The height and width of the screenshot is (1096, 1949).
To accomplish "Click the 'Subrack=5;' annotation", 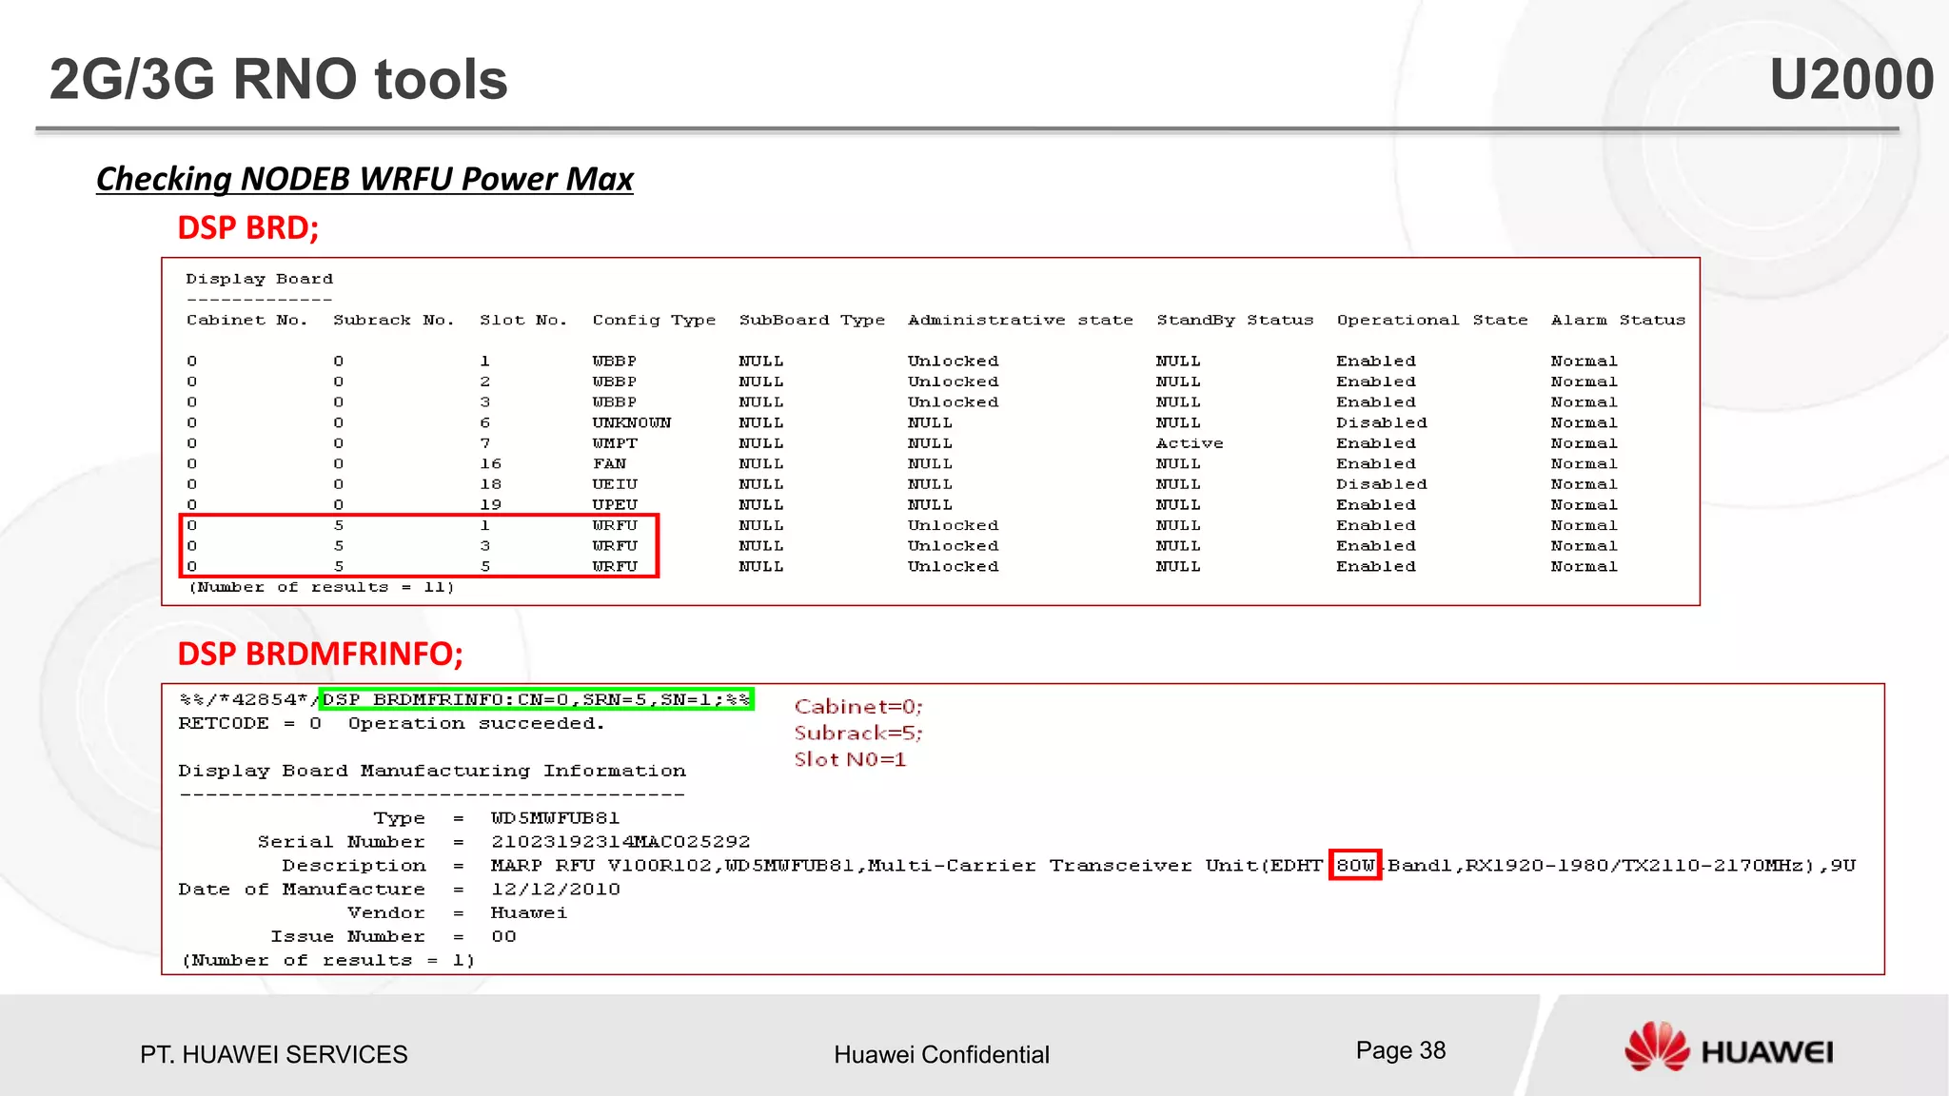I will (858, 733).
